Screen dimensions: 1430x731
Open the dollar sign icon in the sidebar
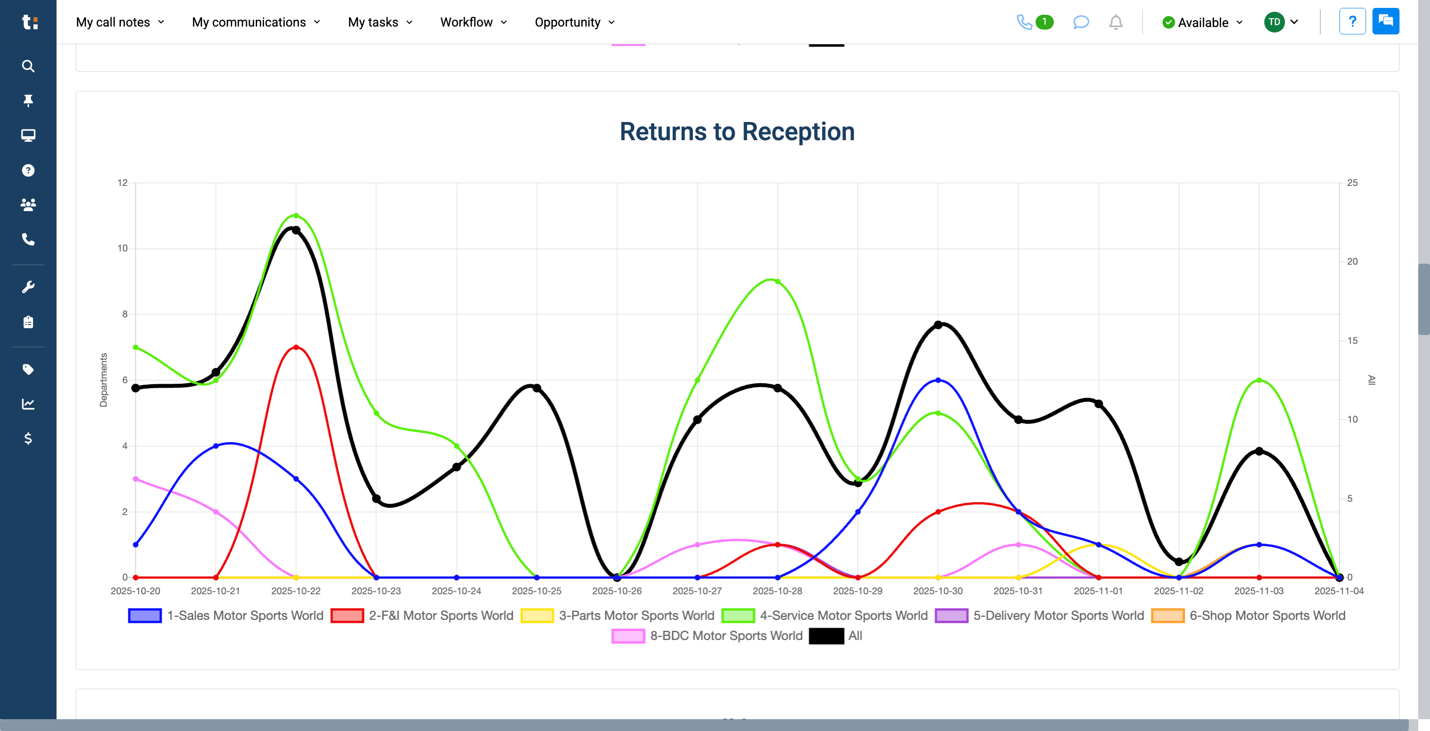point(29,438)
